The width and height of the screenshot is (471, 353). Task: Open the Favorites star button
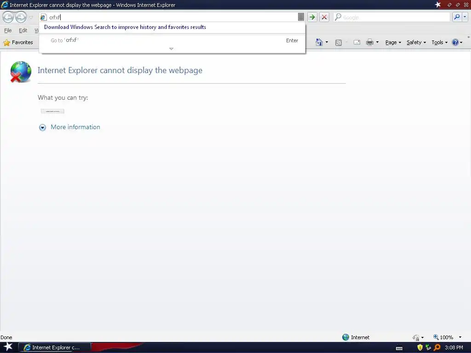(x=18, y=42)
